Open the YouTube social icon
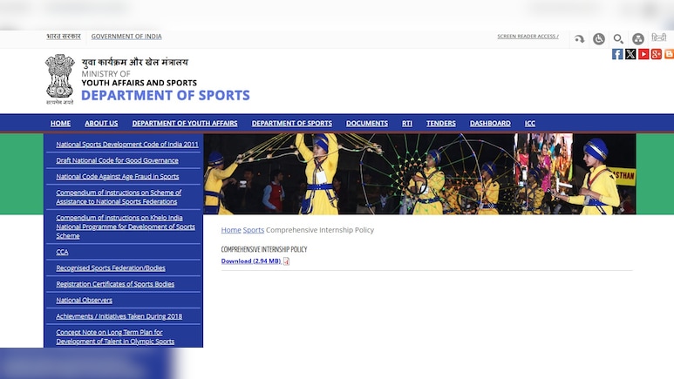 pyautogui.click(x=643, y=54)
